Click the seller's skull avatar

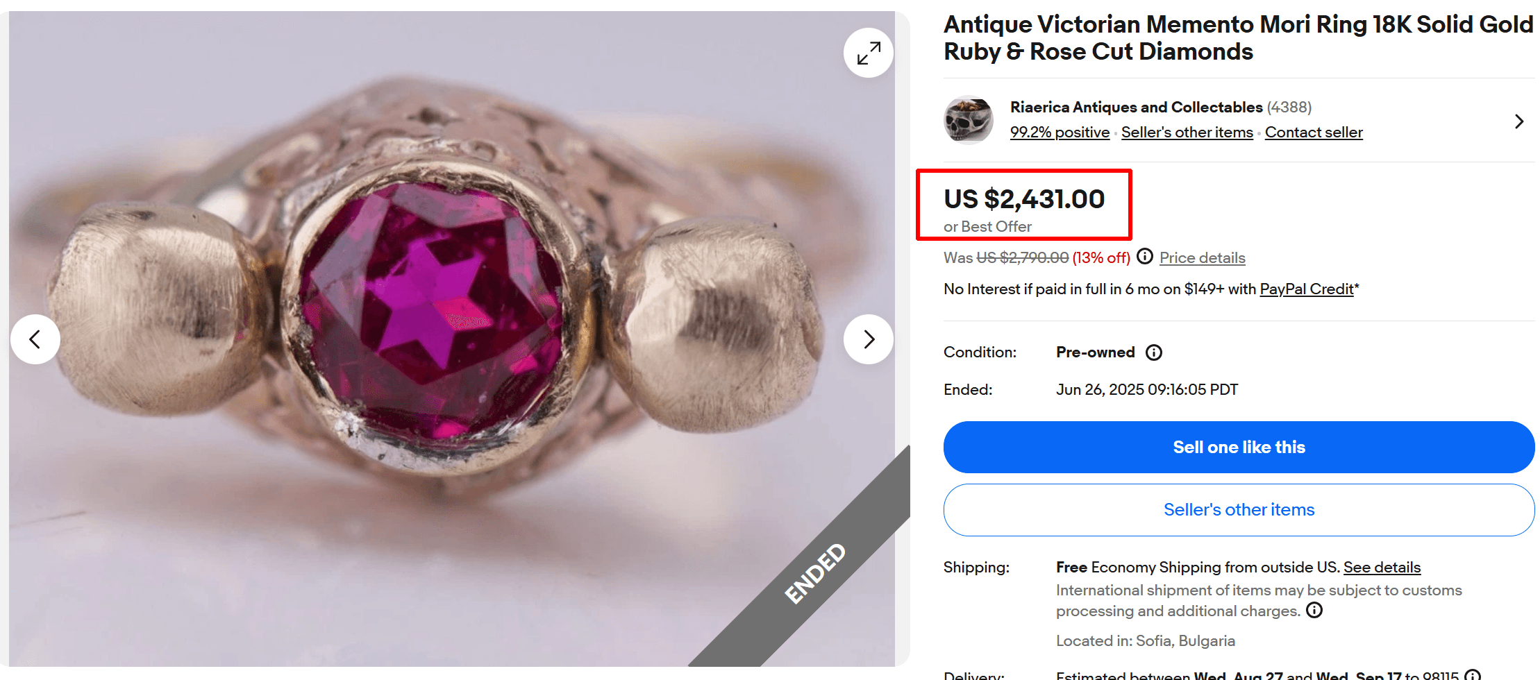point(969,119)
